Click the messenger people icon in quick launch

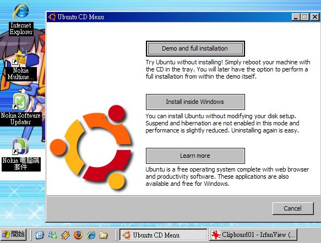pyautogui.click(x=53, y=235)
